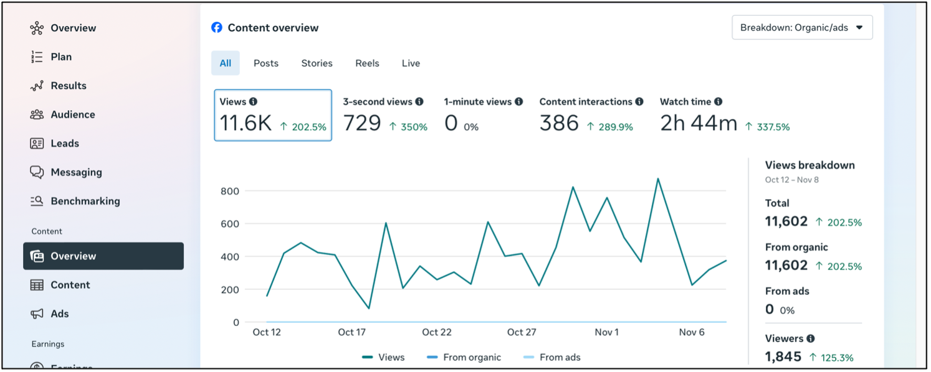The width and height of the screenshot is (931, 372).
Task: Select the Content interactions metric card
Action: [591, 115]
